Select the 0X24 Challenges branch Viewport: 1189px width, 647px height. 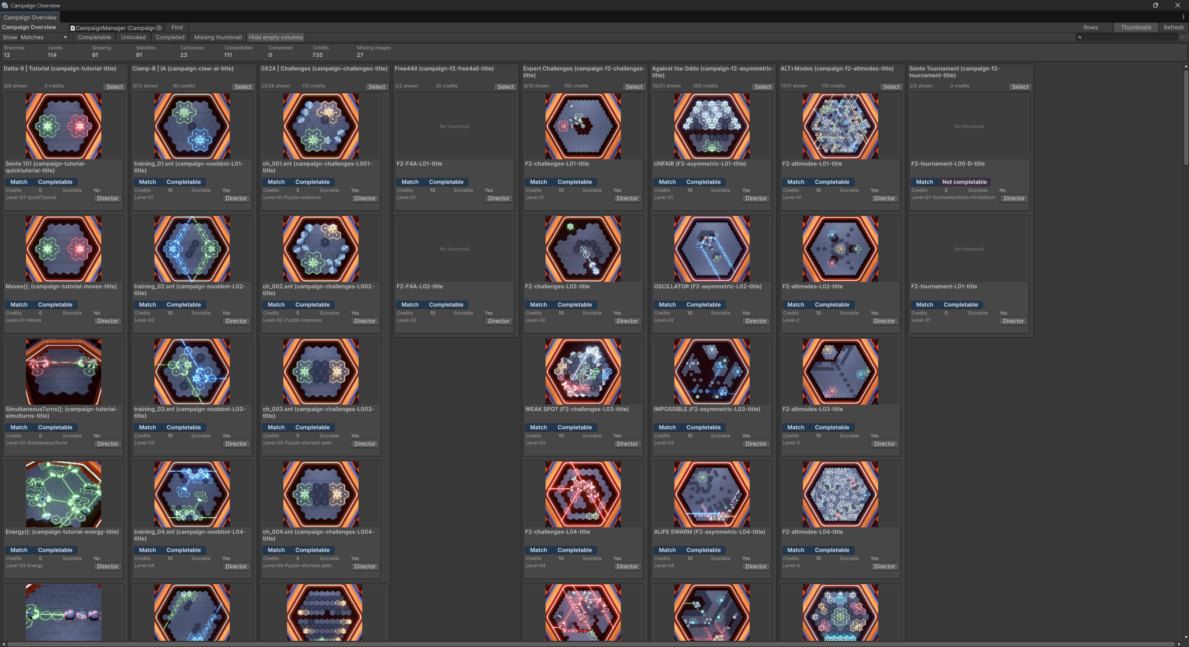point(377,87)
